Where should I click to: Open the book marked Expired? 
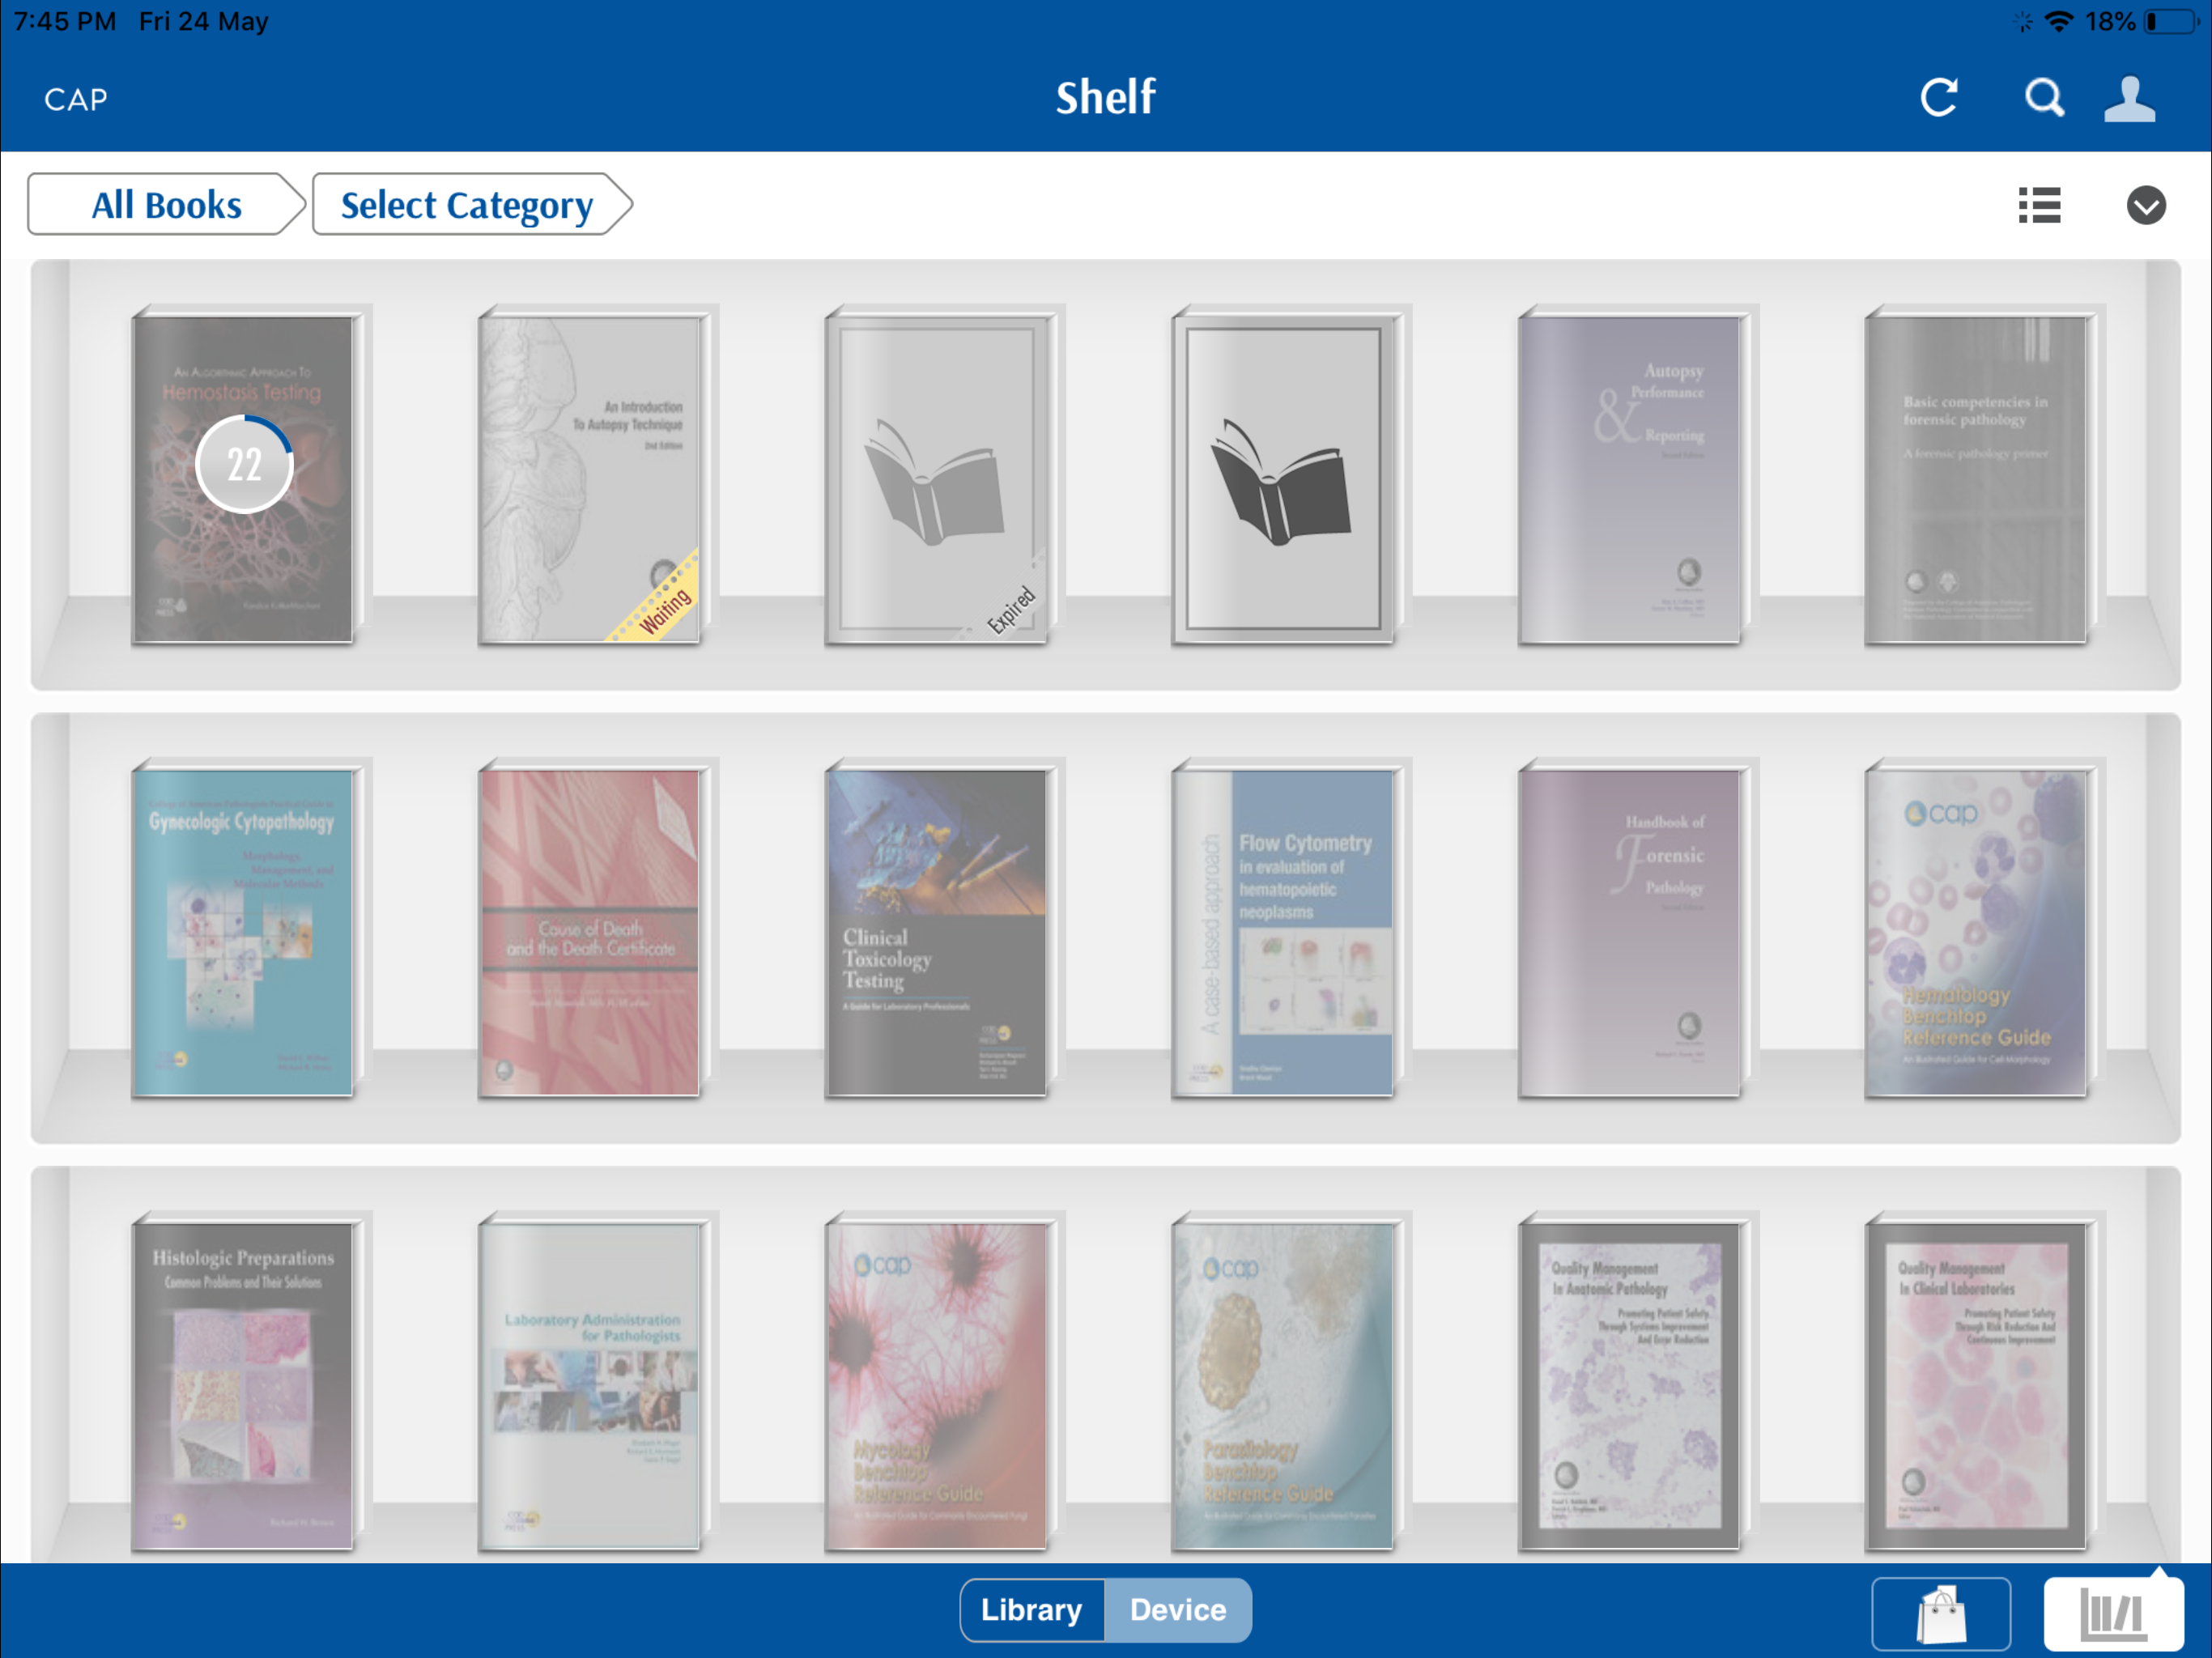point(937,476)
